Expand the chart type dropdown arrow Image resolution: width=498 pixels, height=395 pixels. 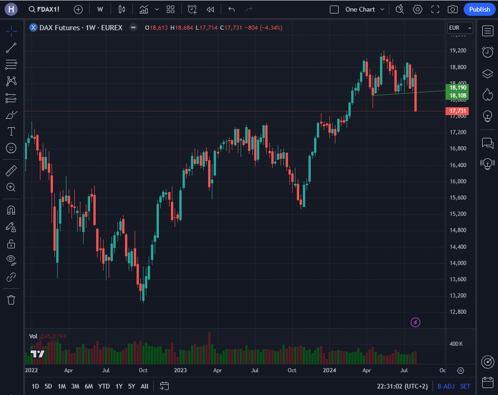(x=157, y=9)
